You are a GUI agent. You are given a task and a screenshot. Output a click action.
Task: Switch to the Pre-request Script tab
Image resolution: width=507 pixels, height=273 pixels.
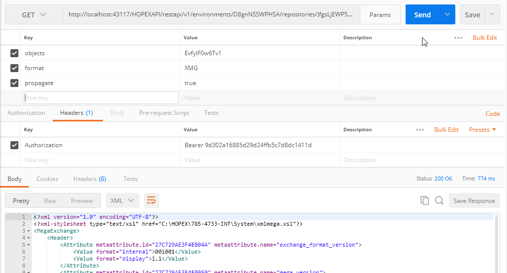point(164,113)
